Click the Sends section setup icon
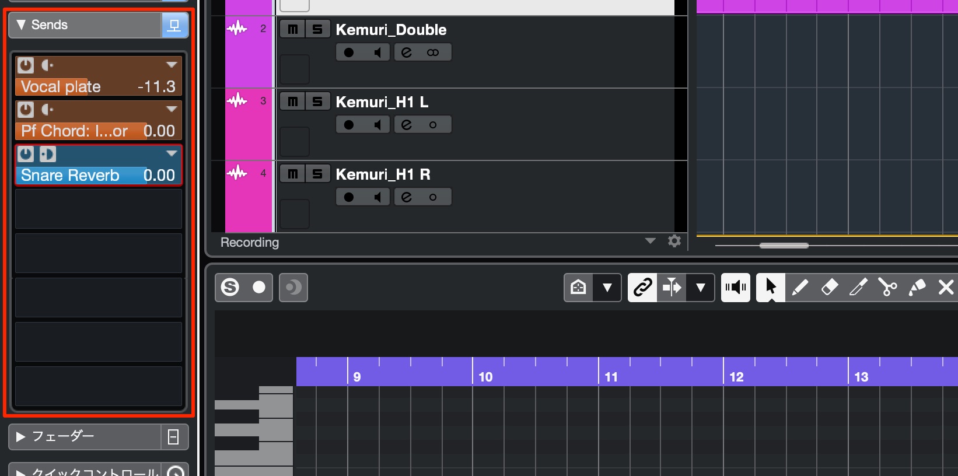958x476 pixels. (174, 25)
